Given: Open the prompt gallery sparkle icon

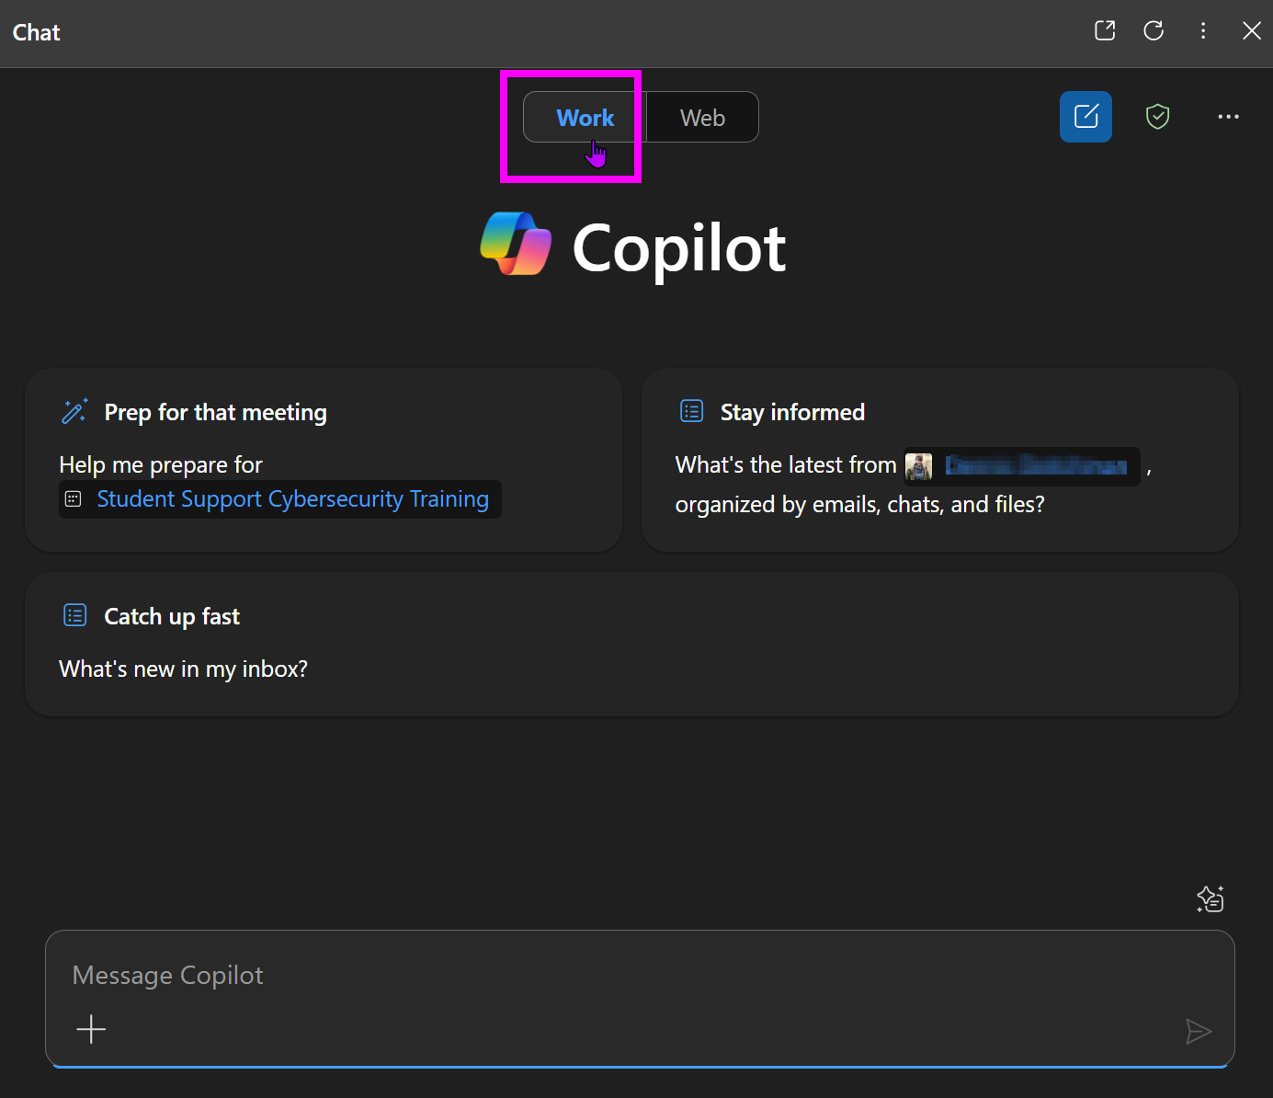Looking at the screenshot, I should 1210,898.
